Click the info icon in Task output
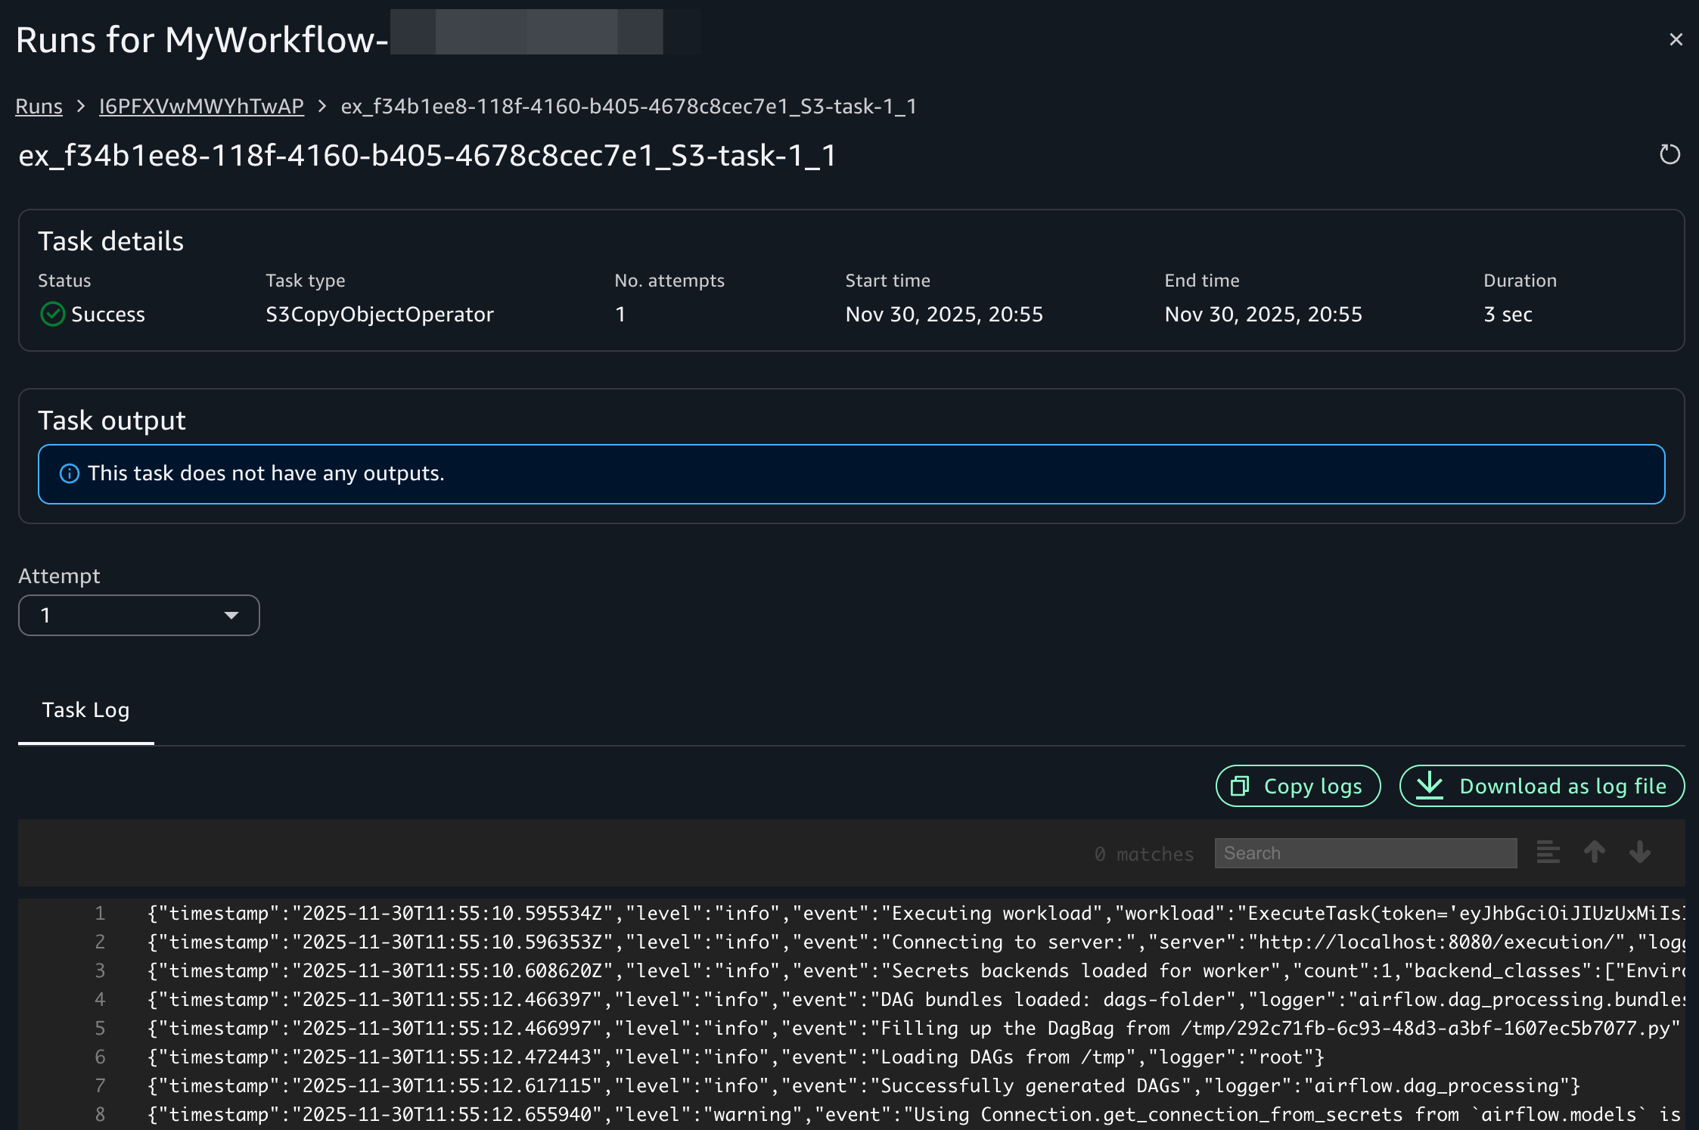The width and height of the screenshot is (1699, 1130). (x=70, y=473)
